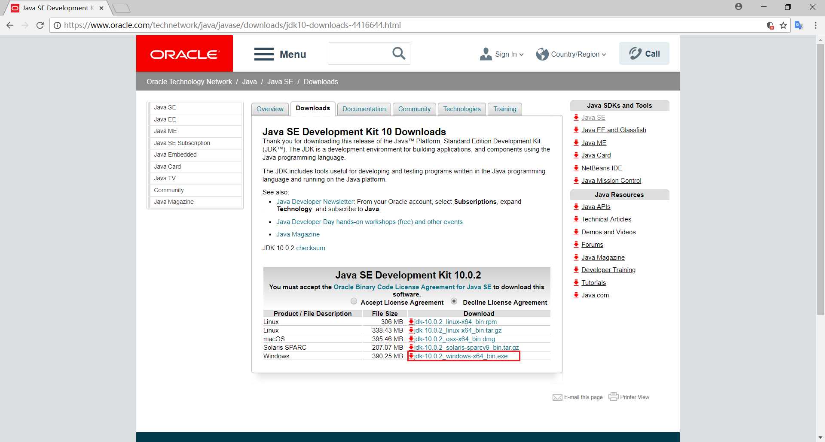This screenshot has height=442, width=825.
Task: Click the Printer View printer icon
Action: pos(614,397)
